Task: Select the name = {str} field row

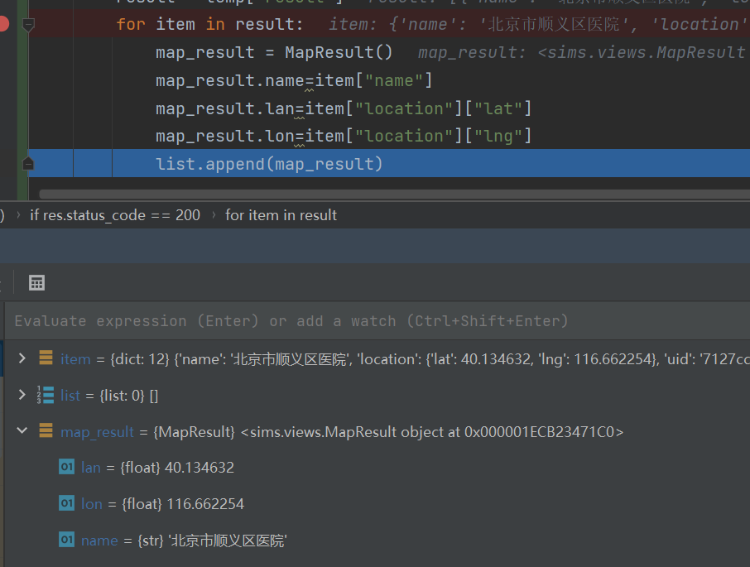Action: point(377,541)
